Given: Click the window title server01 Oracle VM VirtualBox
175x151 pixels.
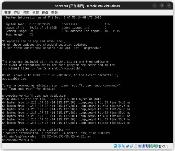Looking at the screenshot, I should tap(87, 6).
